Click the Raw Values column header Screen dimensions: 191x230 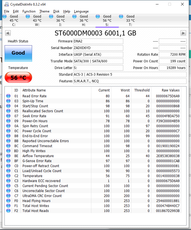click(x=170, y=90)
